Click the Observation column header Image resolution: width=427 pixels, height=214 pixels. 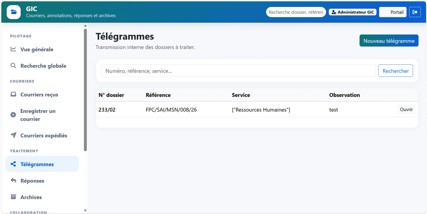point(345,95)
